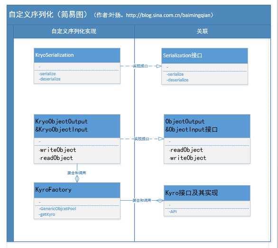This screenshot has height=248, width=278.
Task: Click the aggregation diamond above KyroFactory
Action: (x=77, y=179)
